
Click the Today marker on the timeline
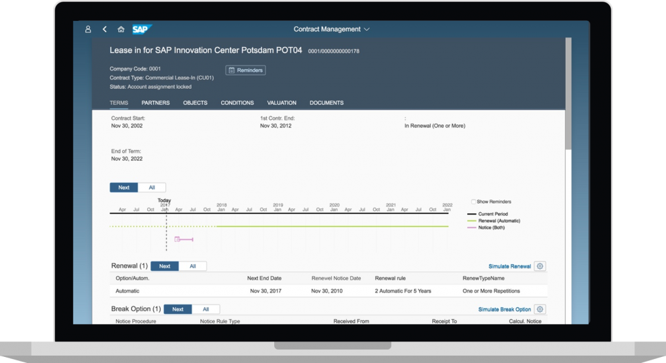click(165, 200)
